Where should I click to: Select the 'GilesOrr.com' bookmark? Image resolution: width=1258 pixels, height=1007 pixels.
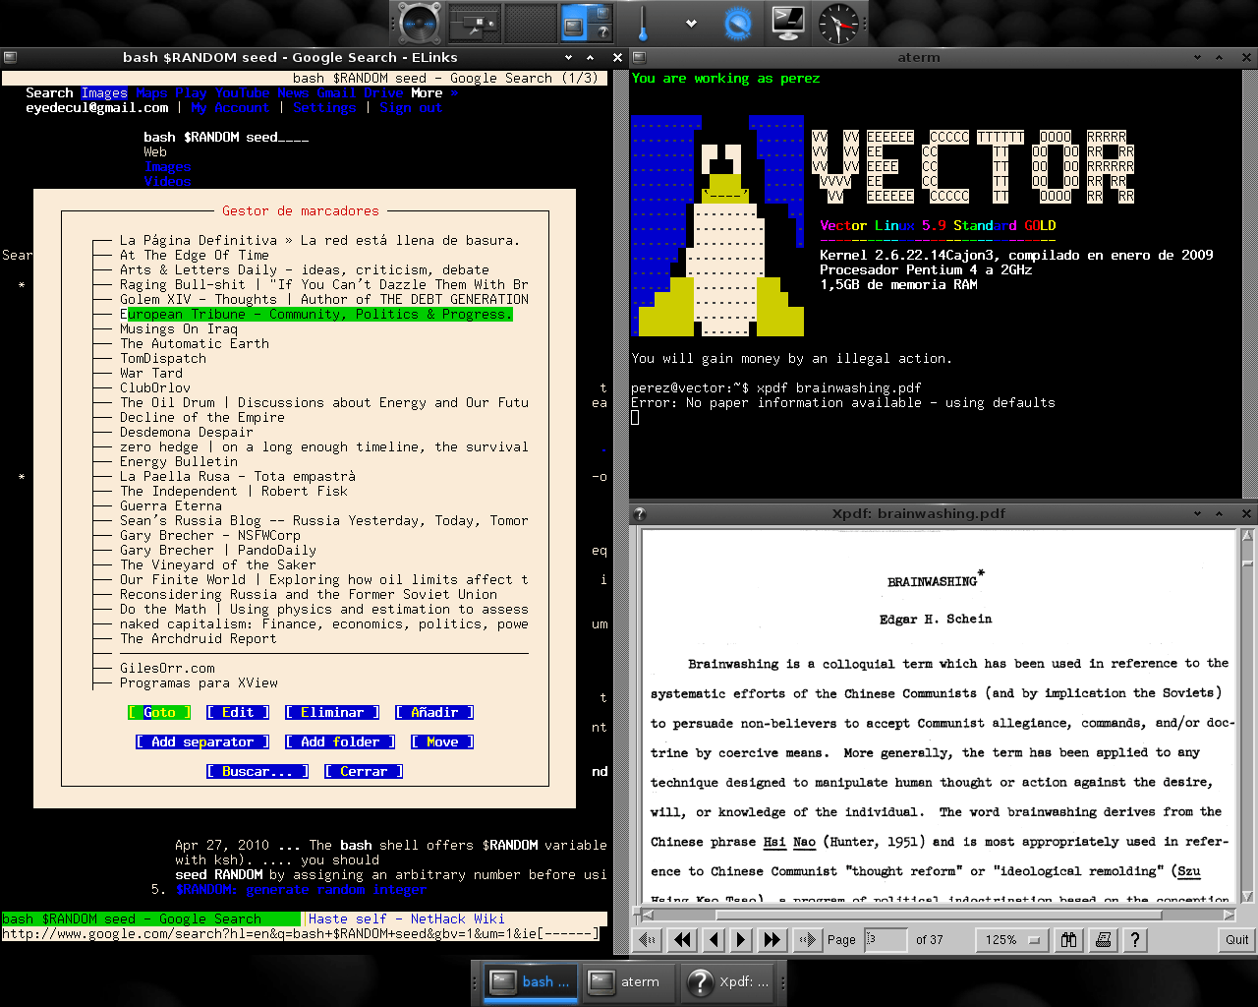(167, 669)
